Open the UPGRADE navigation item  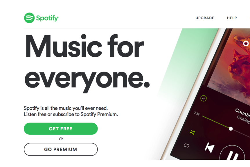click(x=205, y=18)
